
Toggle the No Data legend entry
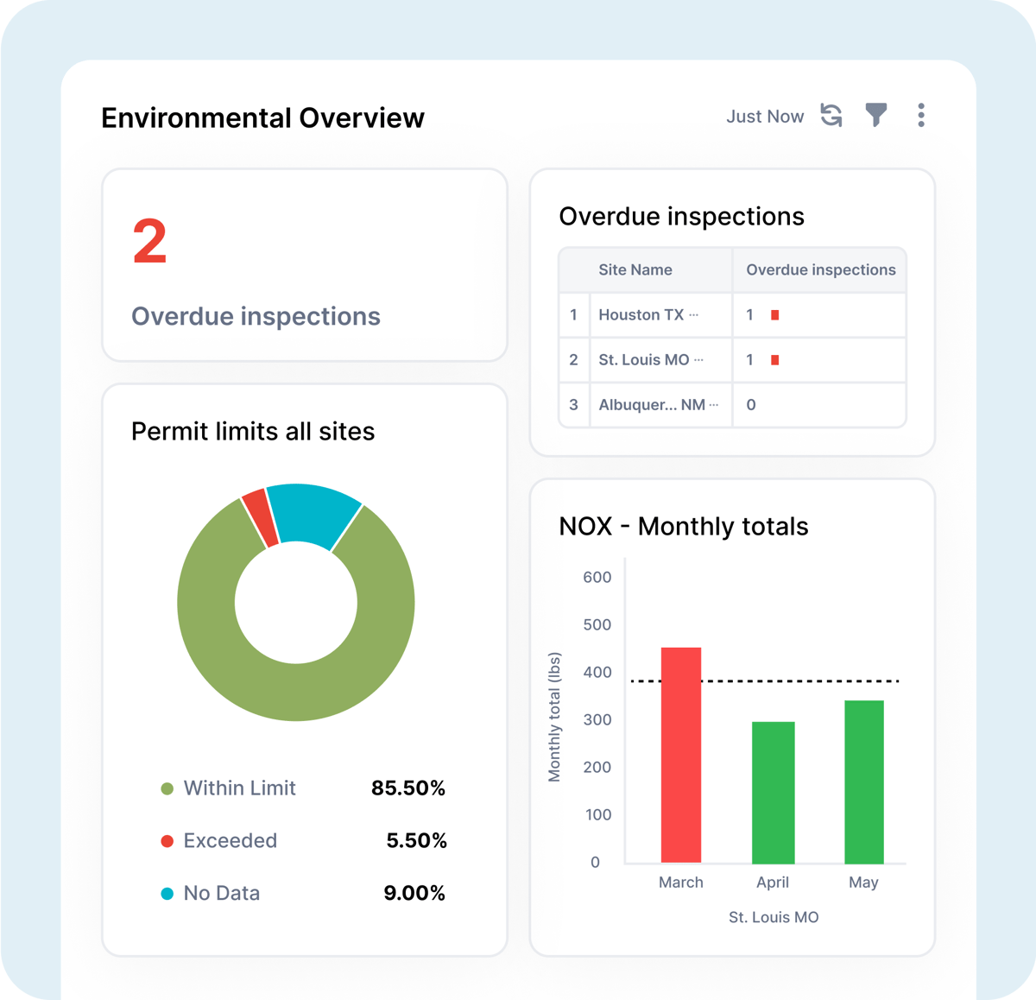222,893
